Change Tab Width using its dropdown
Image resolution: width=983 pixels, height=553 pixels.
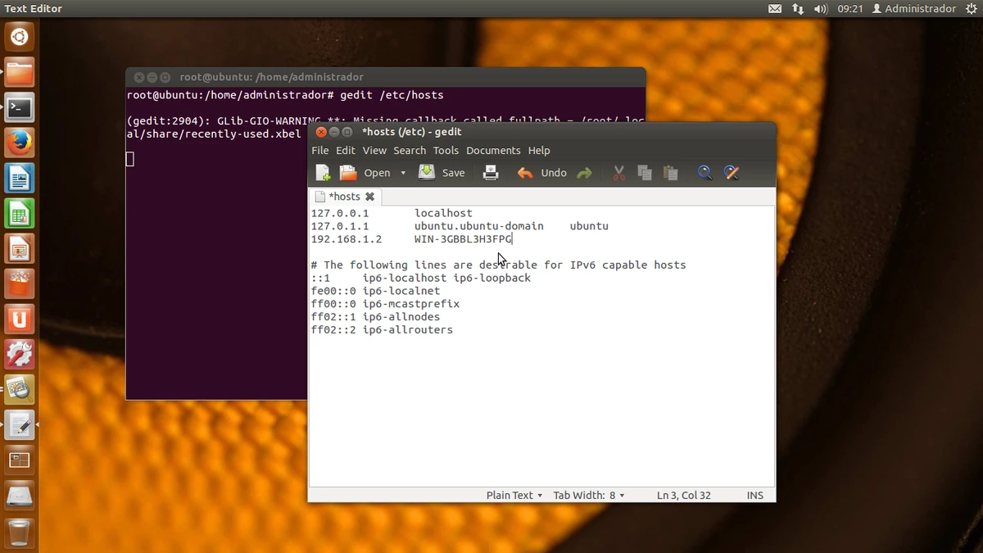click(x=621, y=495)
